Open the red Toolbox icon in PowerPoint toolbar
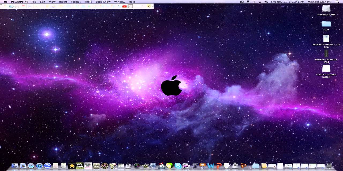Viewport: 343px width, 171px height. pos(124,6)
